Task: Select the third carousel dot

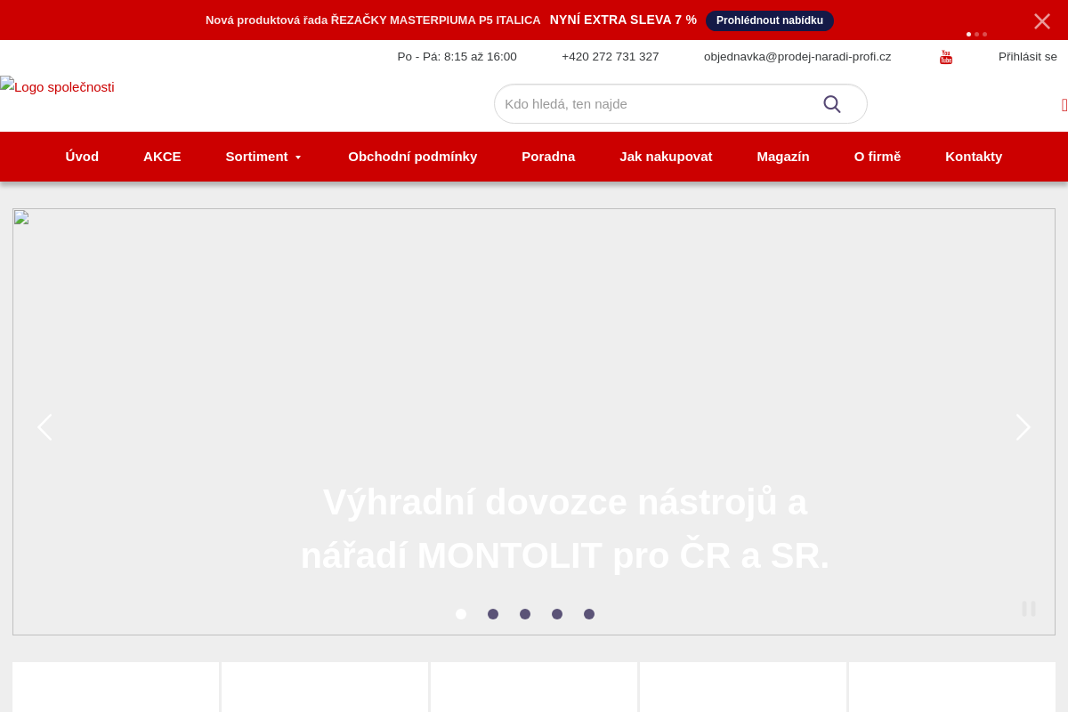Action: [525, 614]
